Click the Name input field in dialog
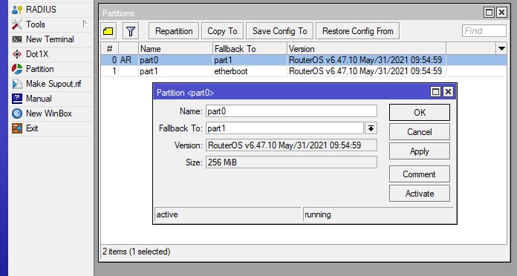 coord(291,111)
